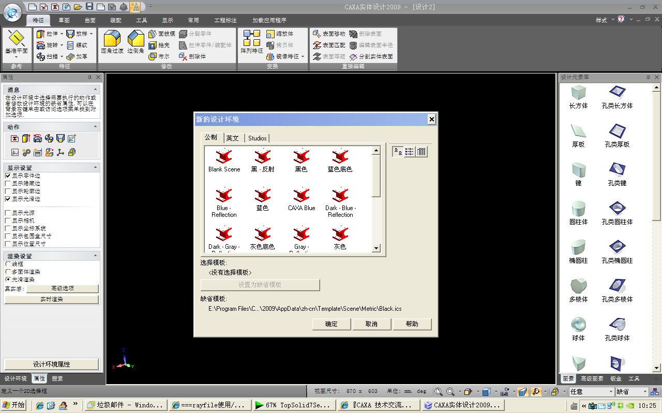Image resolution: width=662 pixels, height=413 pixels.
Task: Activate the 表面移动 move face tool
Action: tap(329, 34)
